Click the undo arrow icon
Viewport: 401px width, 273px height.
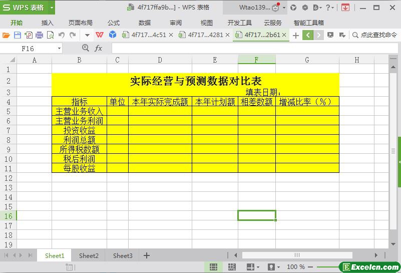(61, 35)
